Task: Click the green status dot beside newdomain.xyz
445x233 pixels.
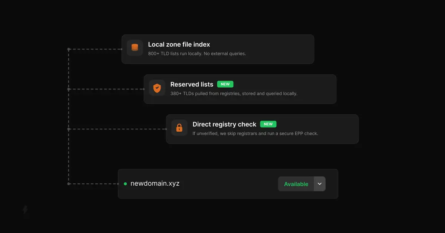Action: (125, 183)
